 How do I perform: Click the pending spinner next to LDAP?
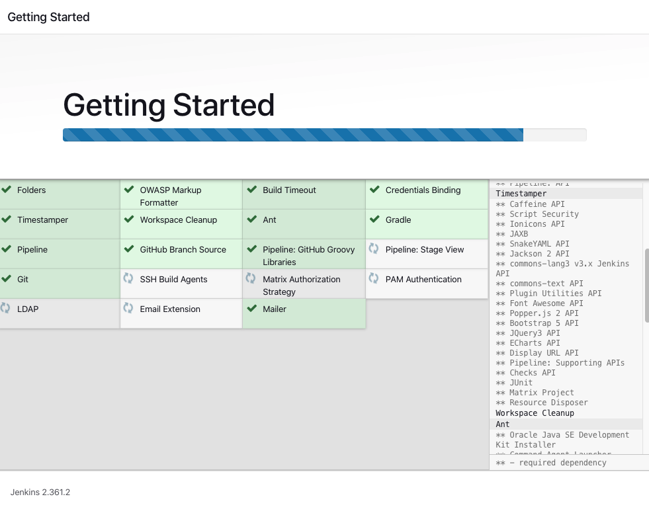(x=5, y=308)
